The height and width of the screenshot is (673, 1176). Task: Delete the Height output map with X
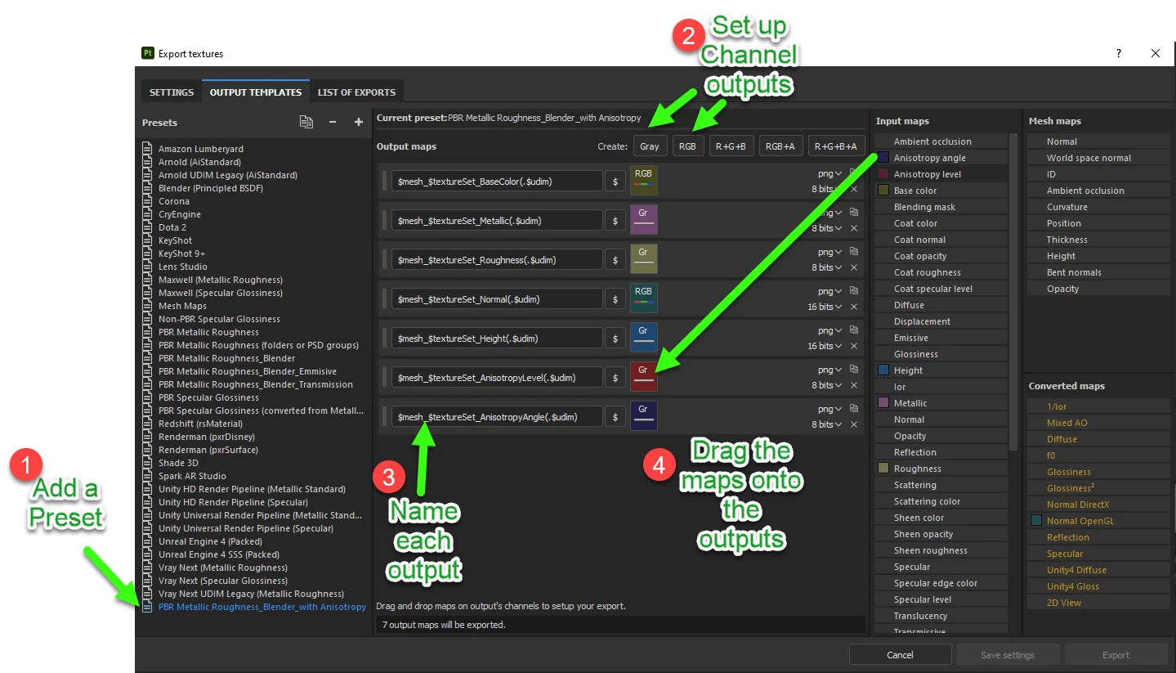(854, 346)
